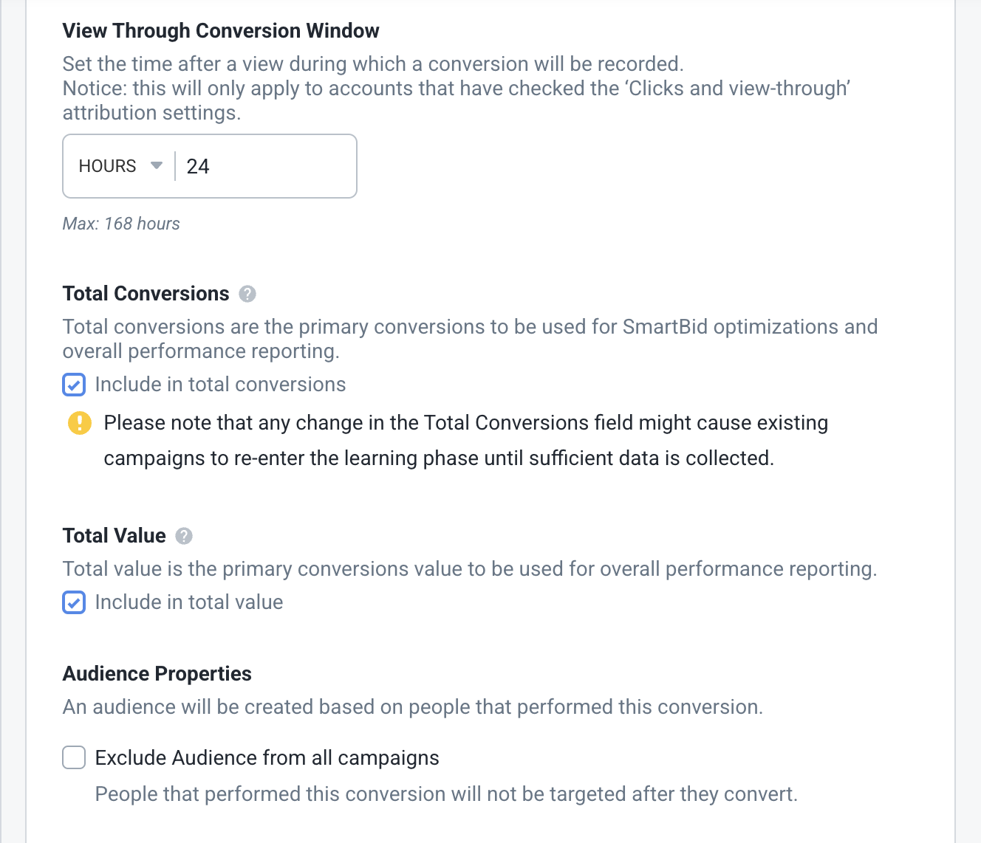Click the Max: 168 hours hint text

point(121,224)
